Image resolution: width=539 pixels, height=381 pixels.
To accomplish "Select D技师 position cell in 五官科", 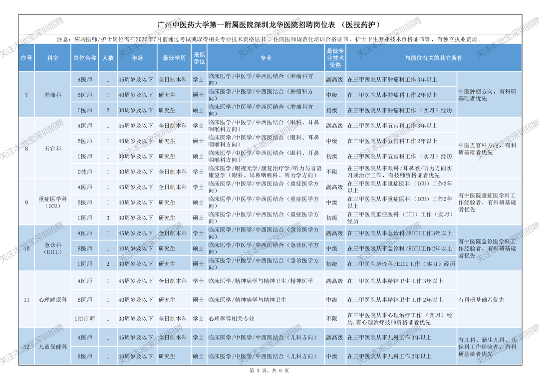I will 84,172.
